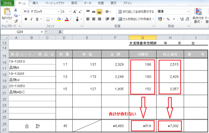Click the yellow fill color bucket
The height and width of the screenshot is (133, 209).
click(58, 19)
